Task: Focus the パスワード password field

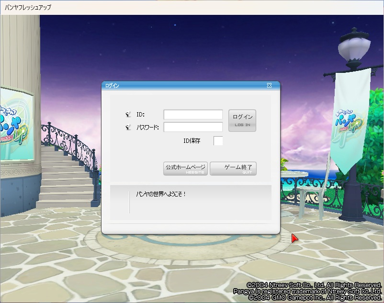Action: (193, 127)
